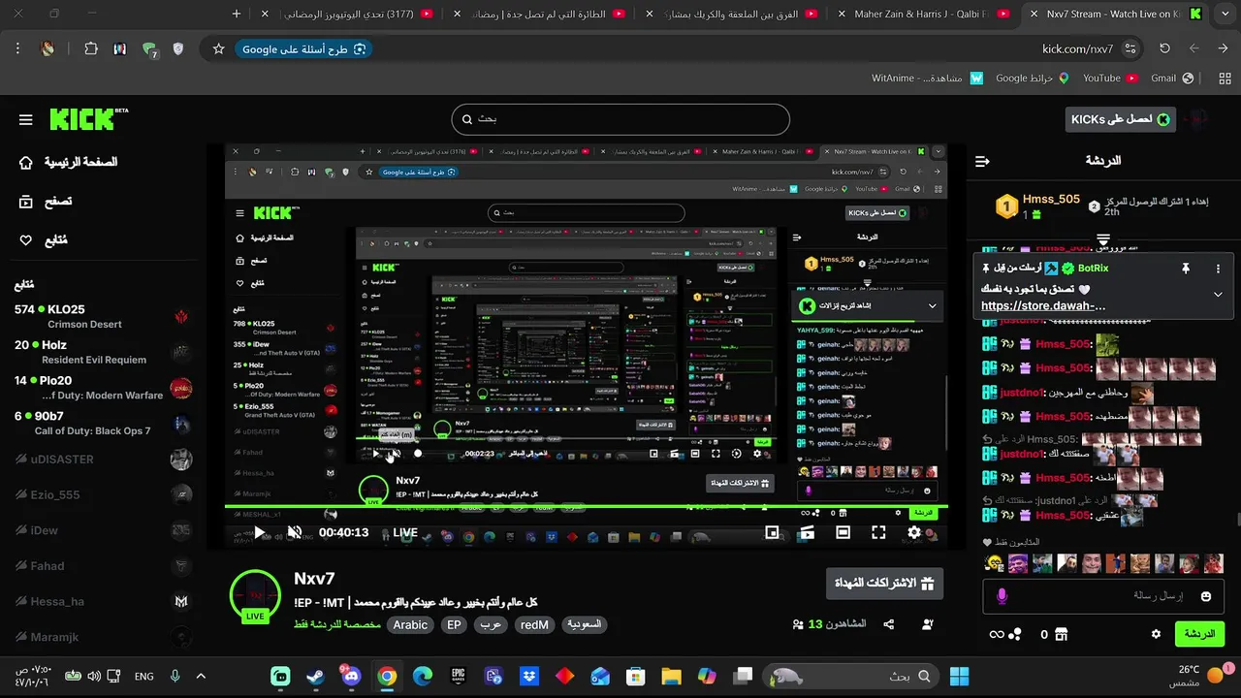Image resolution: width=1241 pixels, height=698 pixels.
Task: Follow the channel with the person icon
Action: click(x=928, y=625)
